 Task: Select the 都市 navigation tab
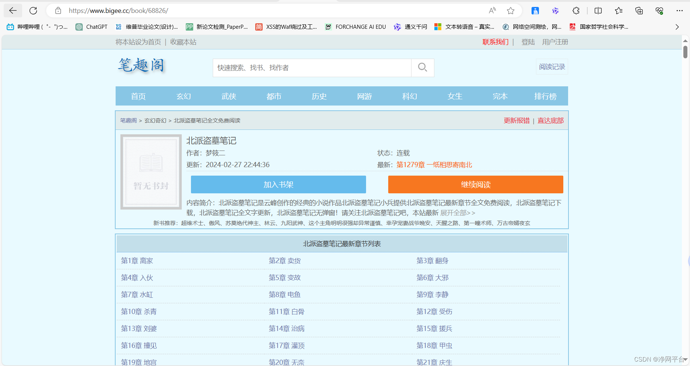coord(274,96)
